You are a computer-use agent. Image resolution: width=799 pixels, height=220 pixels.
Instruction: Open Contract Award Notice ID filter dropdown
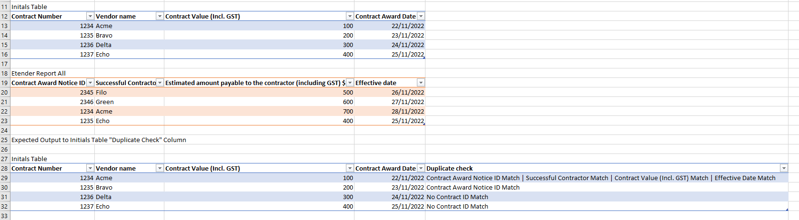point(90,83)
